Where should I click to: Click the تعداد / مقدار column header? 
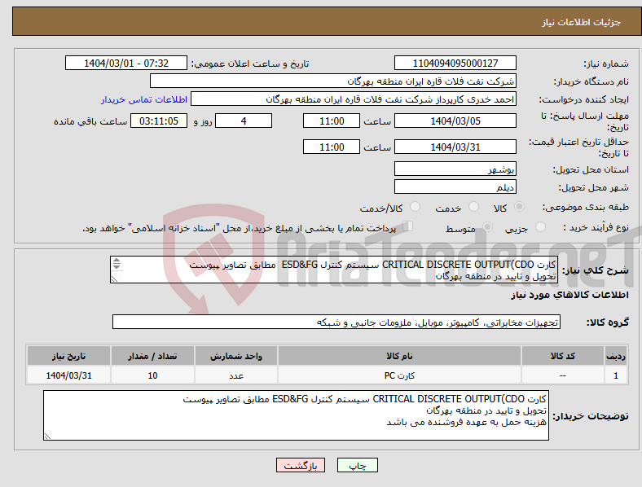(x=152, y=356)
